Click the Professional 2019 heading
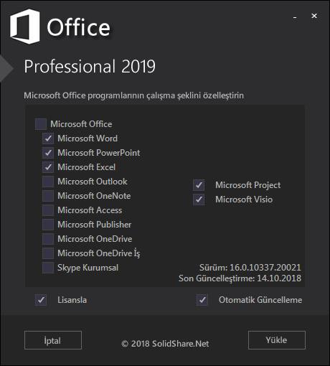Viewport: 330px width, 366px height. pos(90,66)
